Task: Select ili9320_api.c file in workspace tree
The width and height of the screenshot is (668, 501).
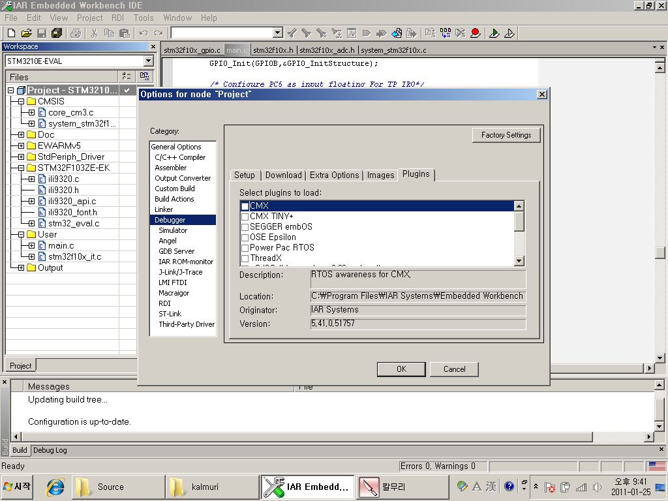Action: [x=72, y=201]
